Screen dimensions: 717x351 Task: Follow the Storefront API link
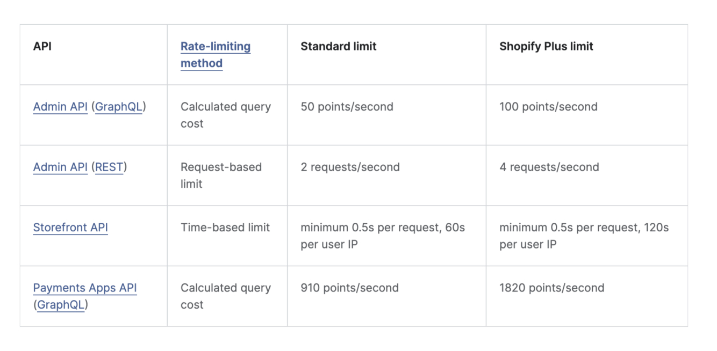tap(70, 228)
